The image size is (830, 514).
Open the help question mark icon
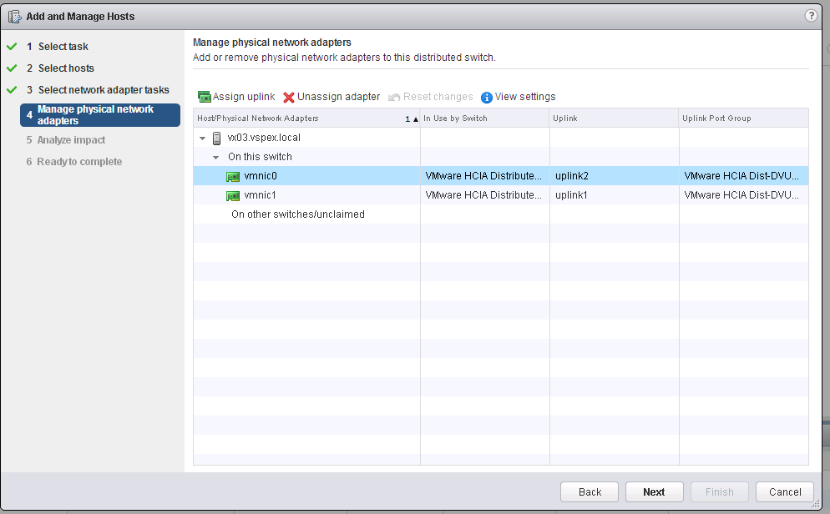pos(811,16)
